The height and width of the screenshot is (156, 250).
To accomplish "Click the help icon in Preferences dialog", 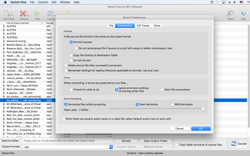I will coord(61,128).
